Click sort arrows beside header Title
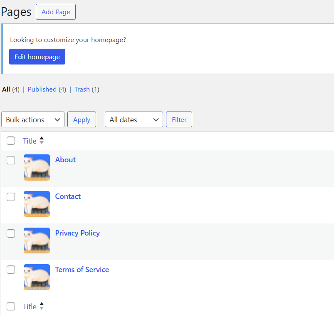The height and width of the screenshot is (315, 334). click(x=42, y=141)
